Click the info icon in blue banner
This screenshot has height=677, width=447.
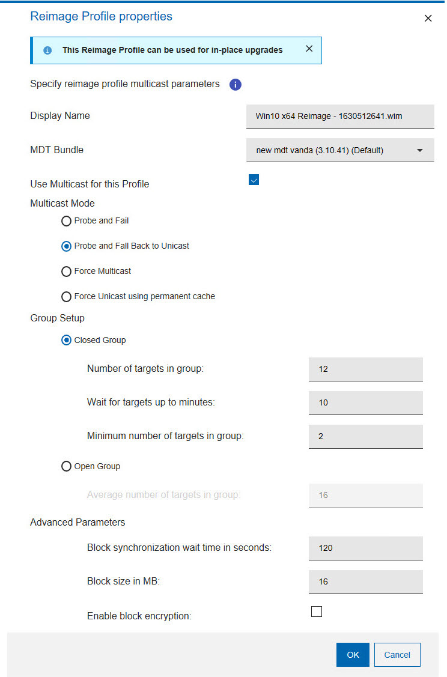click(x=47, y=50)
